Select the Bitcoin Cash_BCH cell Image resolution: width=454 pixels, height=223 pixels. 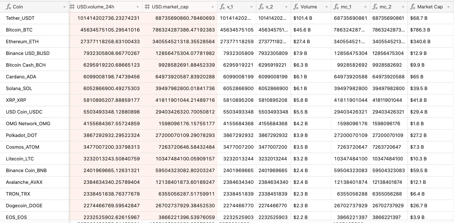tap(34, 65)
